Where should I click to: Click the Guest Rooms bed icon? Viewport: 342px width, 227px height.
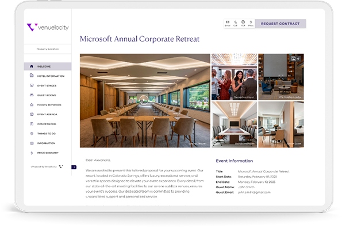(32, 95)
